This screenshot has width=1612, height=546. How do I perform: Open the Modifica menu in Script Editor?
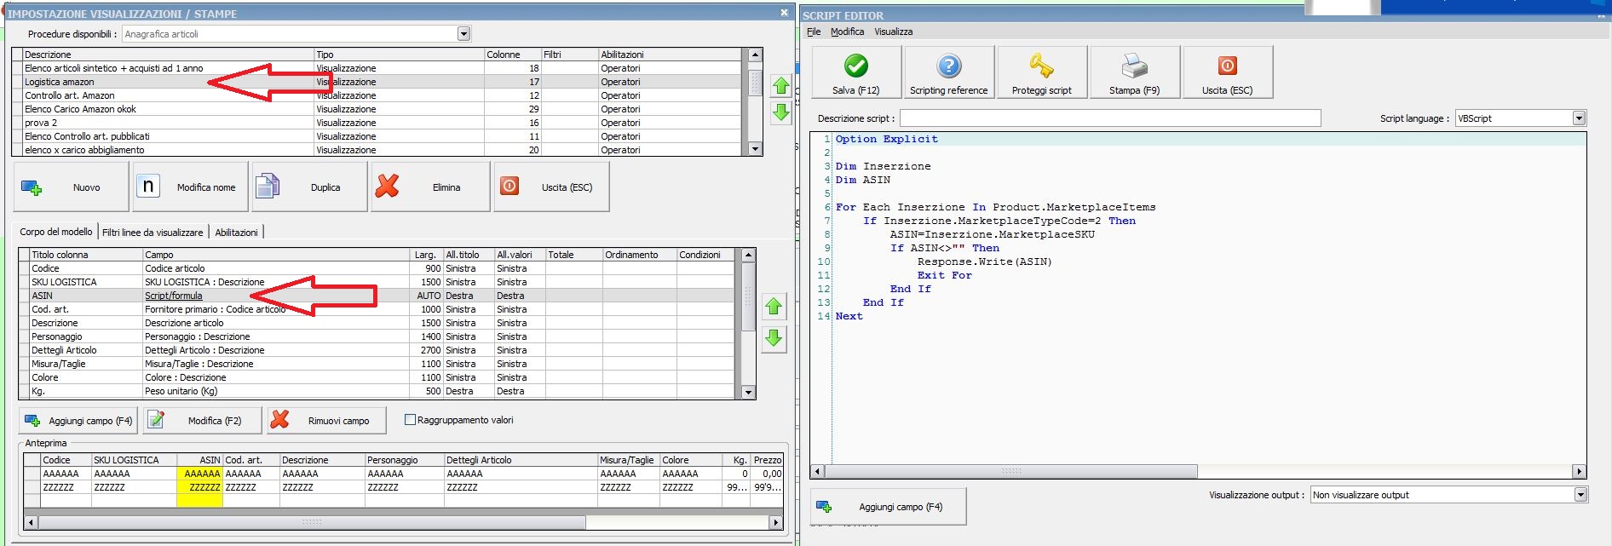847,32
